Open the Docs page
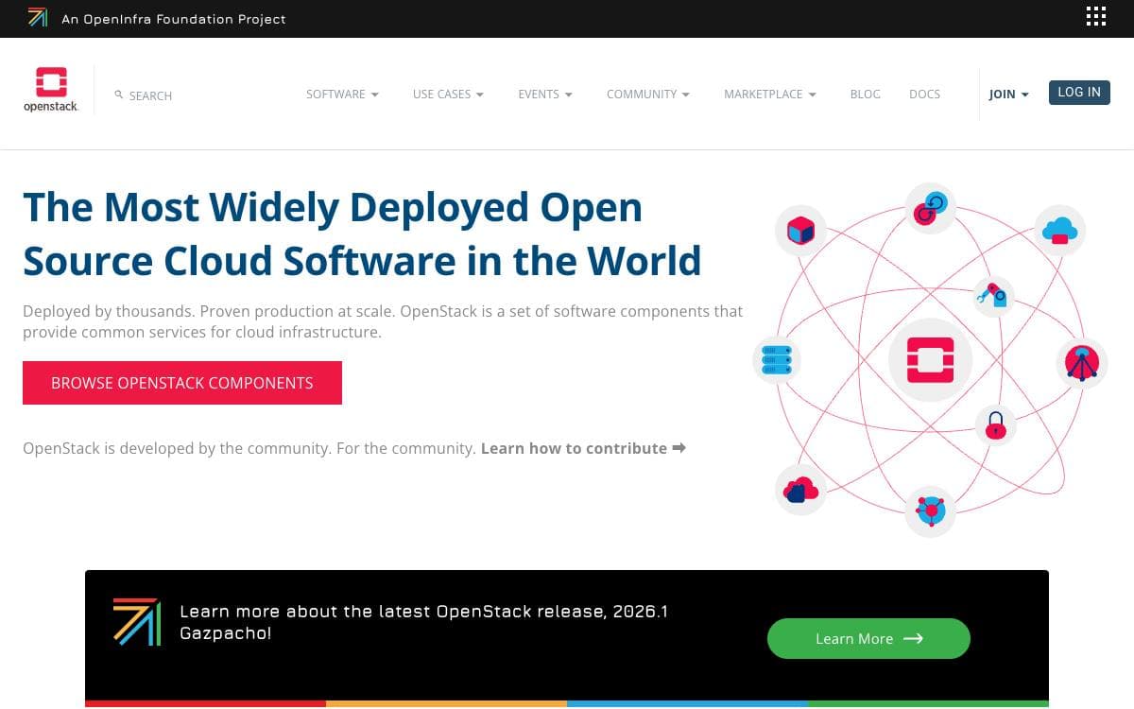Viewport: 1134px width, 709px height. 924,94
